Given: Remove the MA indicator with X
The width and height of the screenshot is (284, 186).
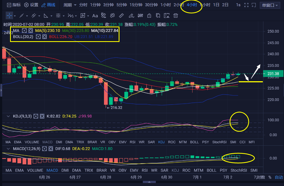Looking at the screenshot, I should coord(31,31).
